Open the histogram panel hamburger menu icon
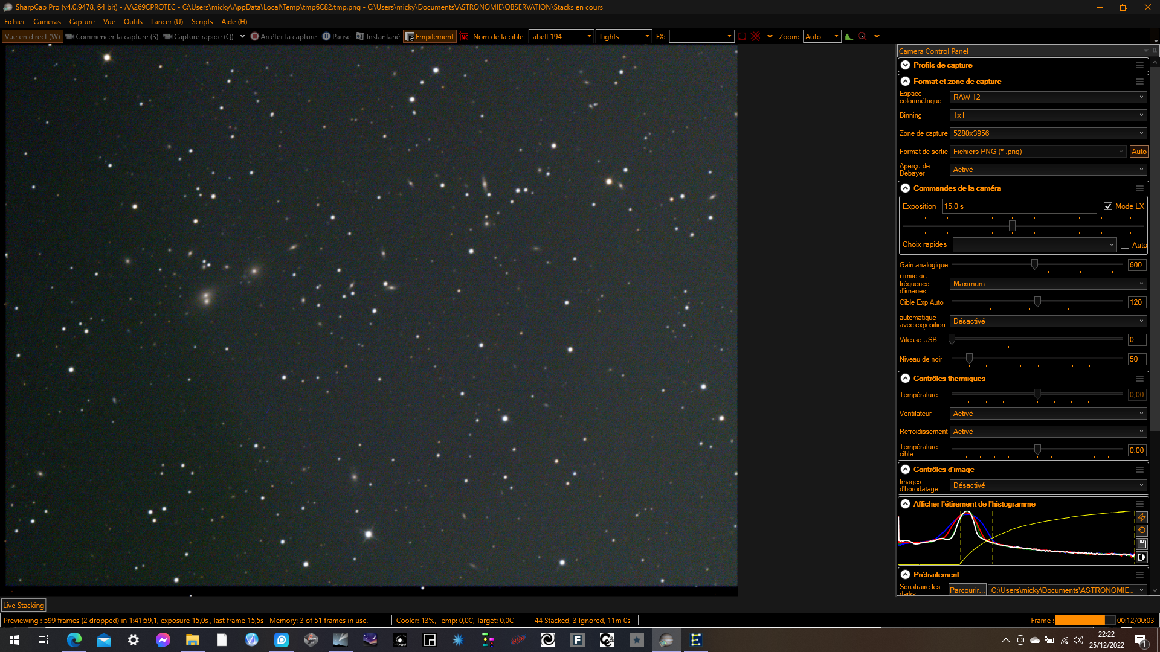 click(1139, 504)
